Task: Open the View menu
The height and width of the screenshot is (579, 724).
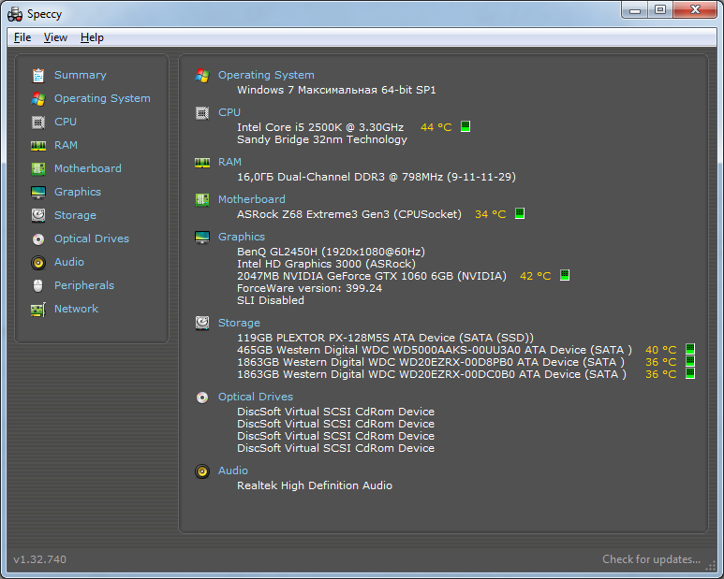Action: coord(55,37)
